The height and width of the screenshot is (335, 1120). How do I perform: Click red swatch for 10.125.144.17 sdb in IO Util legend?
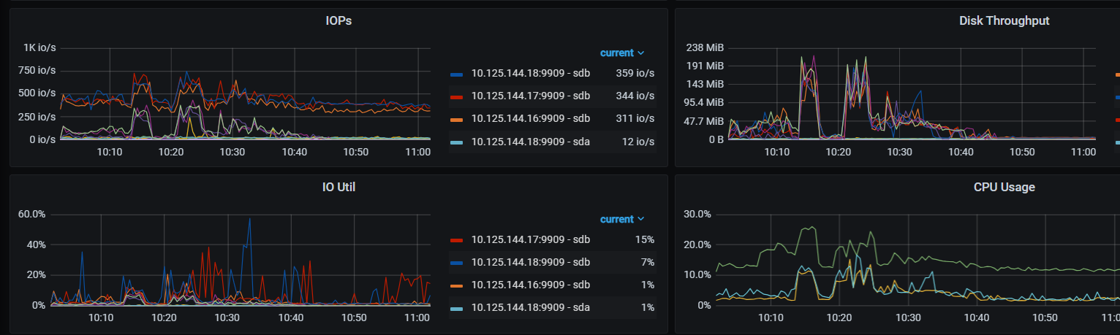click(x=457, y=240)
